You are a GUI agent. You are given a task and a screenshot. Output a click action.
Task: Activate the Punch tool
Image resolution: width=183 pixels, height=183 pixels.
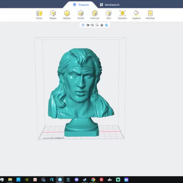click(81, 15)
